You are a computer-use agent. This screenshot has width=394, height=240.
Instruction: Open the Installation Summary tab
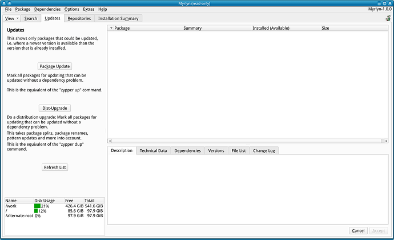(118, 18)
